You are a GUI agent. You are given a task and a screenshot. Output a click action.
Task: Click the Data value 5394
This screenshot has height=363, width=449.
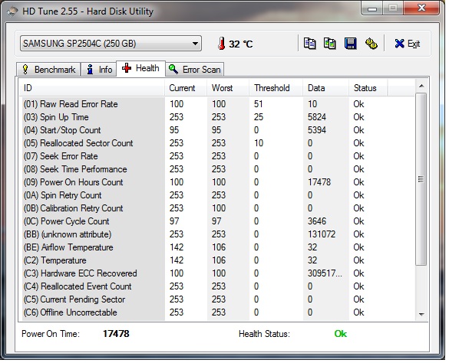[317, 130]
